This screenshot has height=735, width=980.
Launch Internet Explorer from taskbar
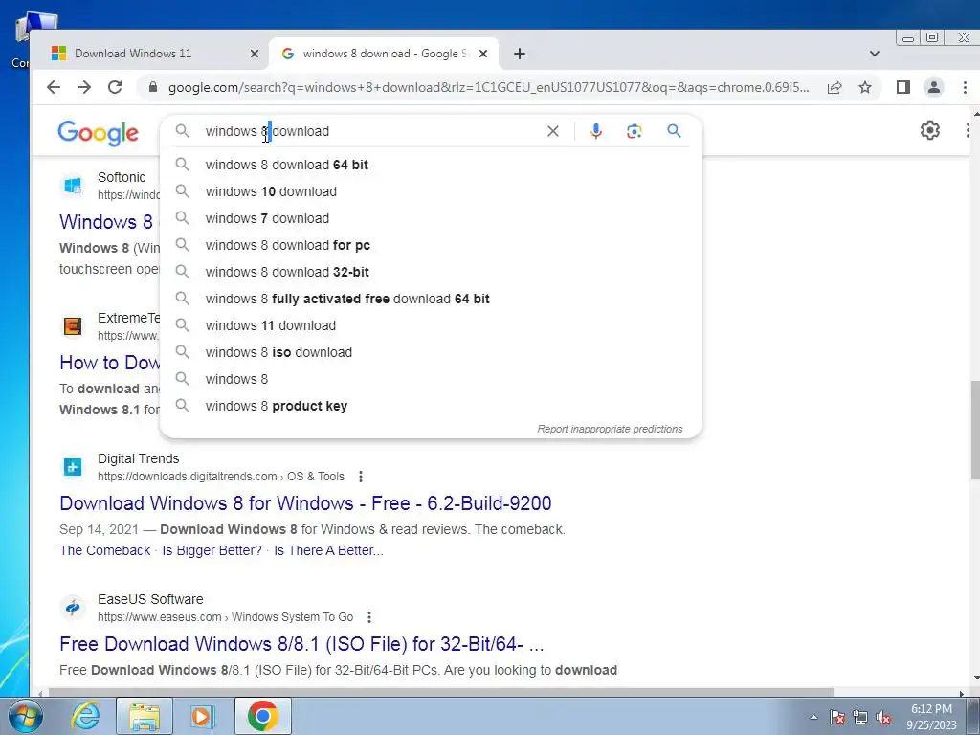(x=85, y=716)
